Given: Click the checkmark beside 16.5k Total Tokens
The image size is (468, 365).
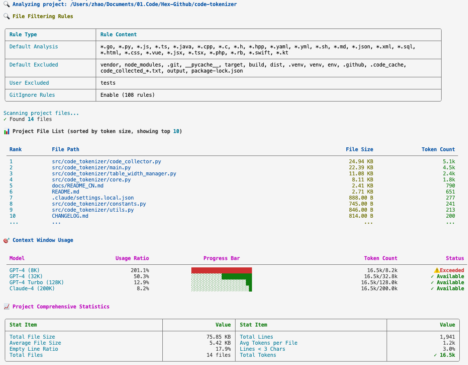Looking at the screenshot, I should 435,355.
